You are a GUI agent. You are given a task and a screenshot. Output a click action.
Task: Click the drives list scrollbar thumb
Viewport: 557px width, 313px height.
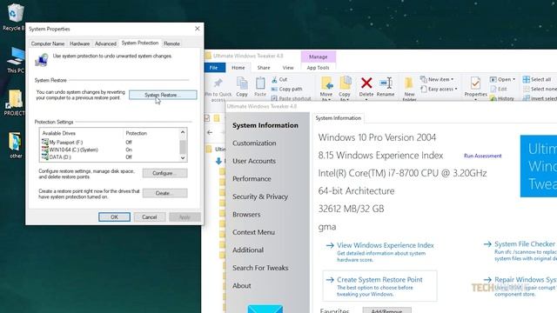pyautogui.click(x=183, y=146)
